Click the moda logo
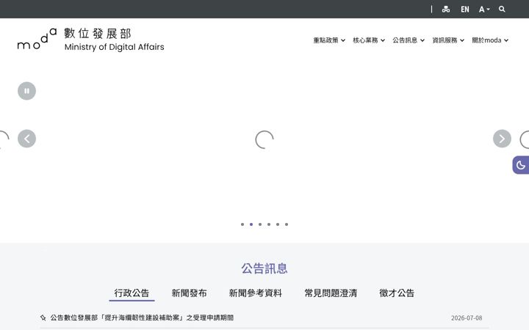The image size is (529, 330). point(37,40)
